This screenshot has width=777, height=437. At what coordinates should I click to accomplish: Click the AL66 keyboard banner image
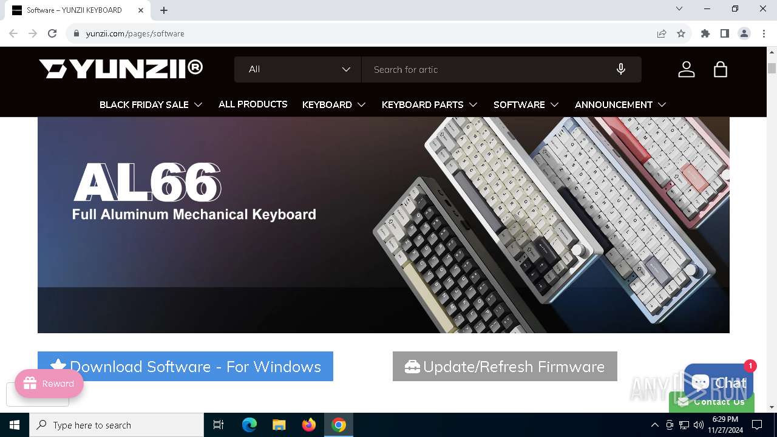384,225
